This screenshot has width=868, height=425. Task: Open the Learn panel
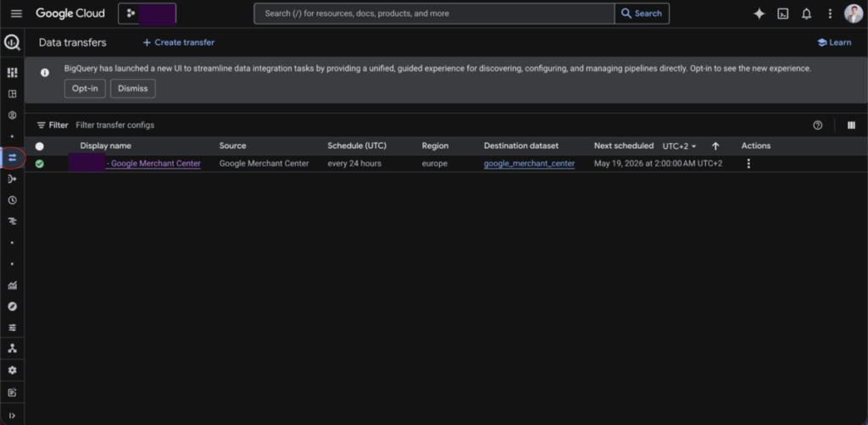834,42
